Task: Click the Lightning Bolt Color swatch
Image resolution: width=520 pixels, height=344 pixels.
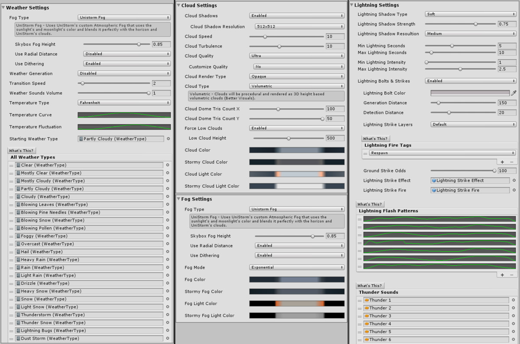Action: coord(470,93)
